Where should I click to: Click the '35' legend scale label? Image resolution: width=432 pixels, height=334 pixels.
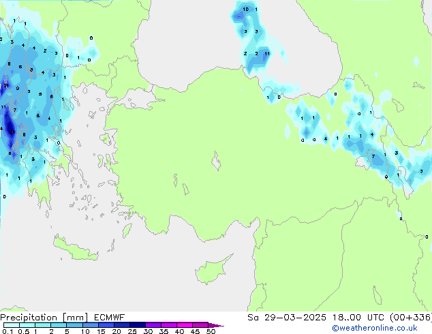coord(164,331)
